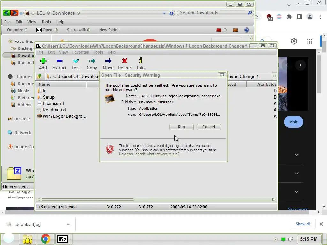Click the Search Downloads field

(215, 13)
